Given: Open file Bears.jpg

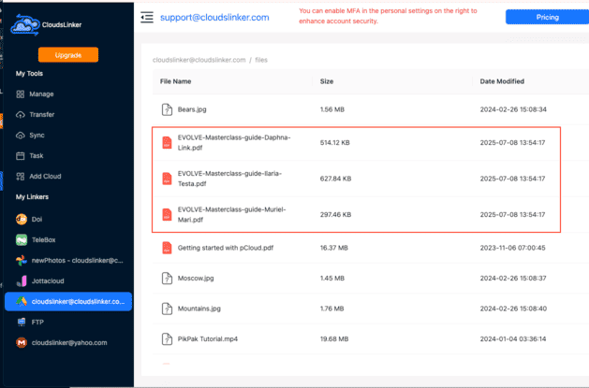Looking at the screenshot, I should pos(192,109).
